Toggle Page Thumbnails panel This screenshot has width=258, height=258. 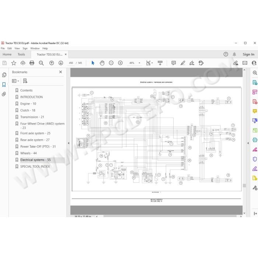4,75
